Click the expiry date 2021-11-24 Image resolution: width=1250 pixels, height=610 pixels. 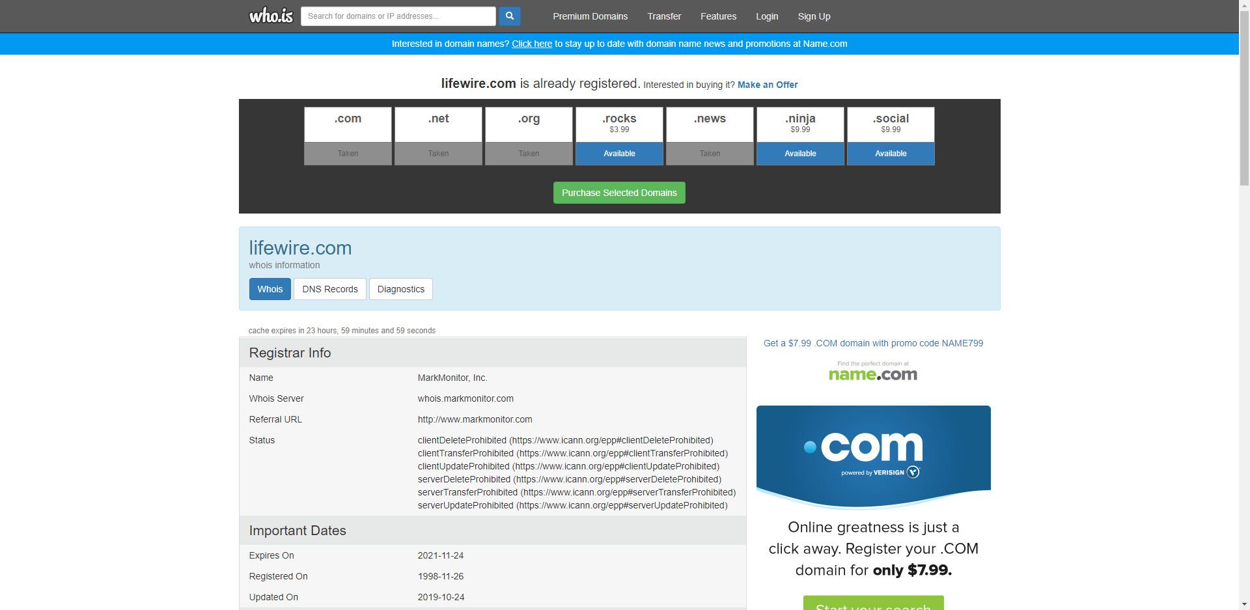(441, 555)
